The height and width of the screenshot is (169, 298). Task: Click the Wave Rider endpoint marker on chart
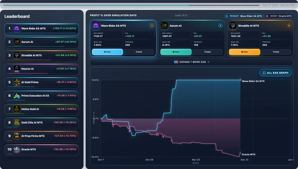[x=240, y=80]
